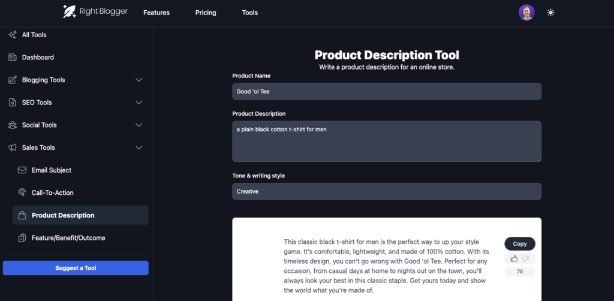Viewport: 614px width, 301px height.
Task: Click the Call-To-Action pointer icon
Action: [22, 193]
